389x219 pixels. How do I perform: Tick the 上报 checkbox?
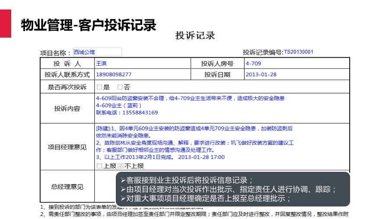(99, 166)
